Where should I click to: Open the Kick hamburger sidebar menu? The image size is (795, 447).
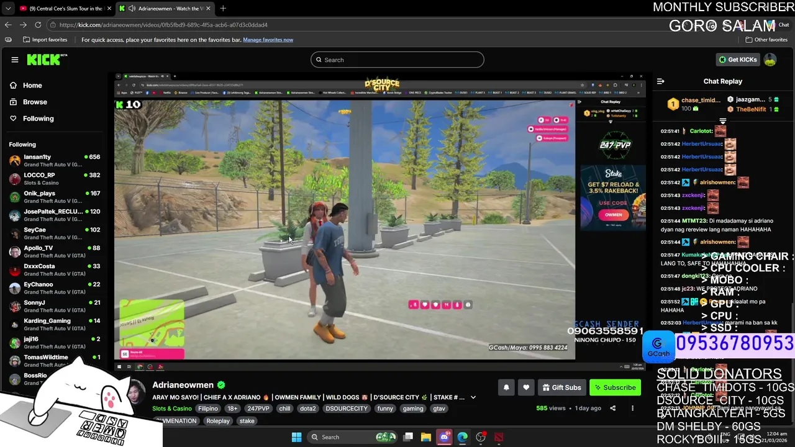14,60
